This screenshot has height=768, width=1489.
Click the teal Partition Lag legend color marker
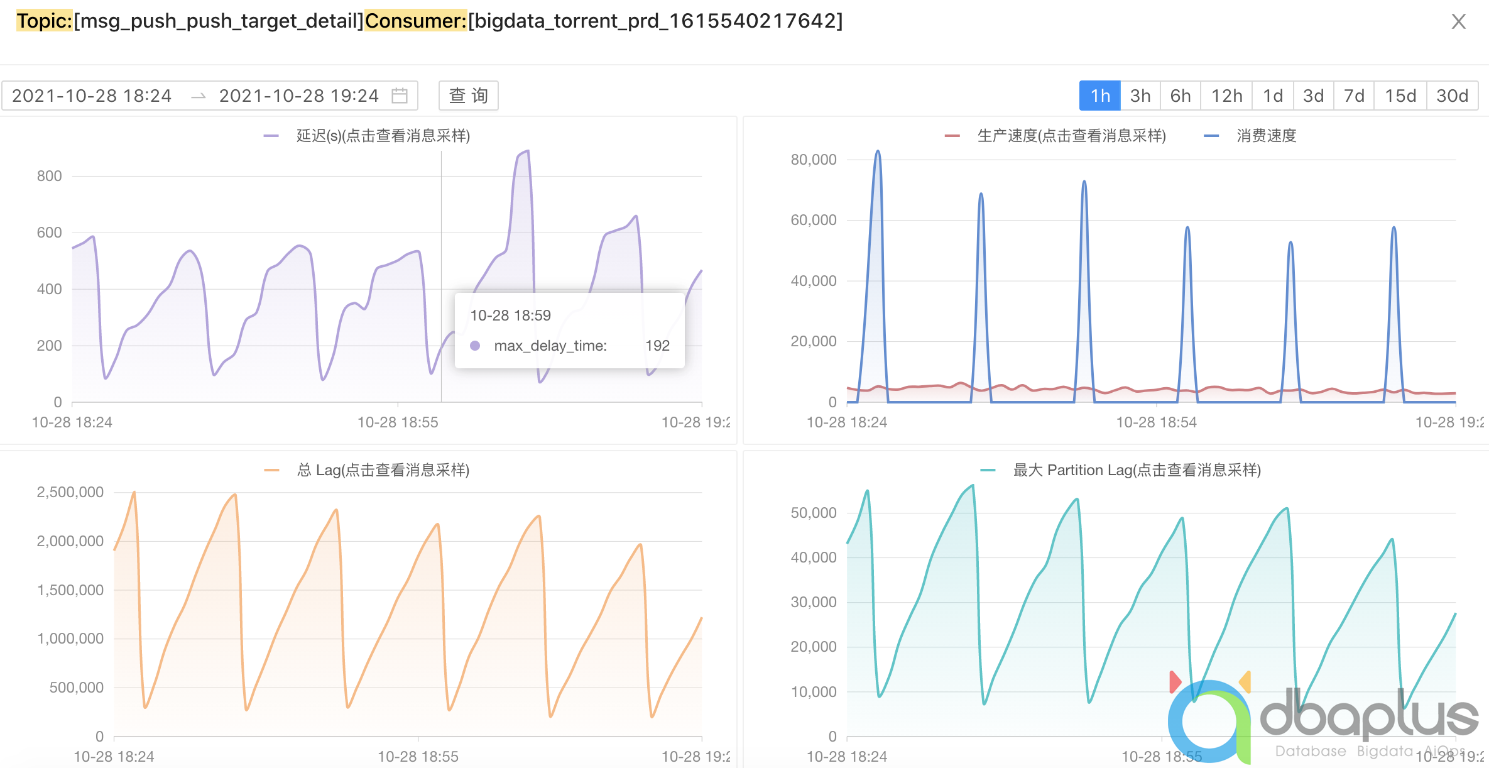click(x=988, y=470)
